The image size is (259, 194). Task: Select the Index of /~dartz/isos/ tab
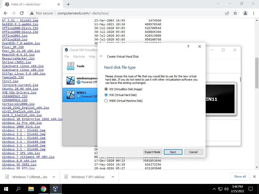(32, 4)
